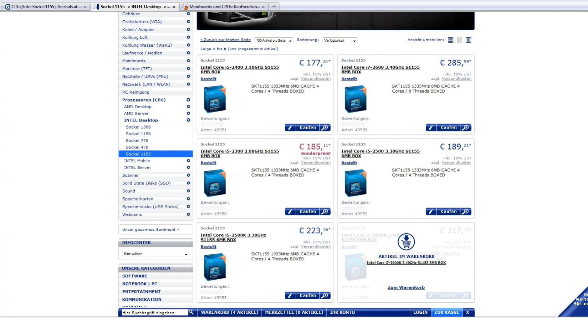Click Kaufen for Intel Core i5-2400
588x318 pixels.
308,127
